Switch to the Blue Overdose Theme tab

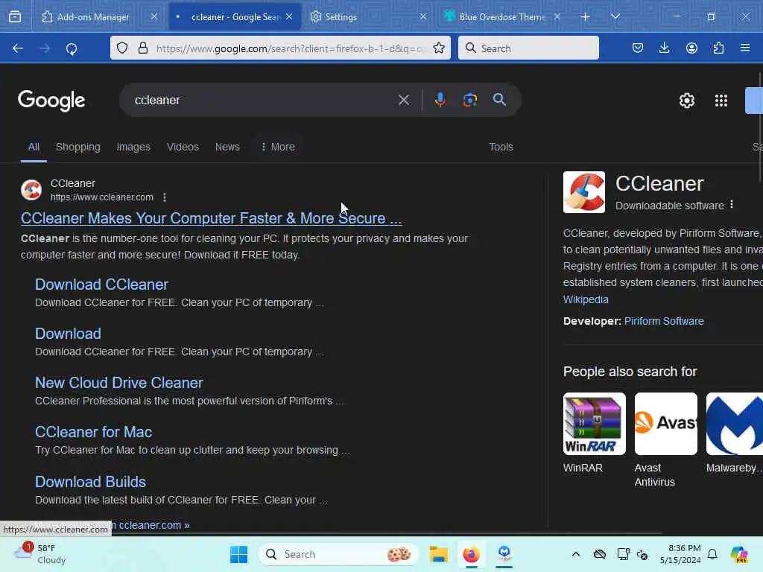pyautogui.click(x=503, y=16)
